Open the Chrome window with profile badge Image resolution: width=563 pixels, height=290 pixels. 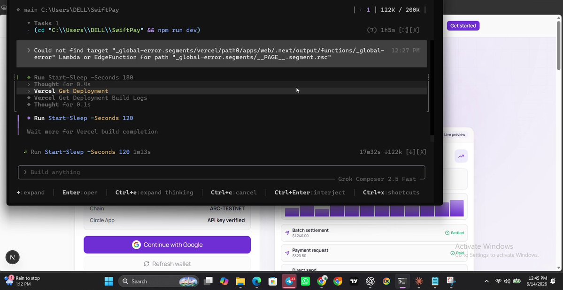322,282
